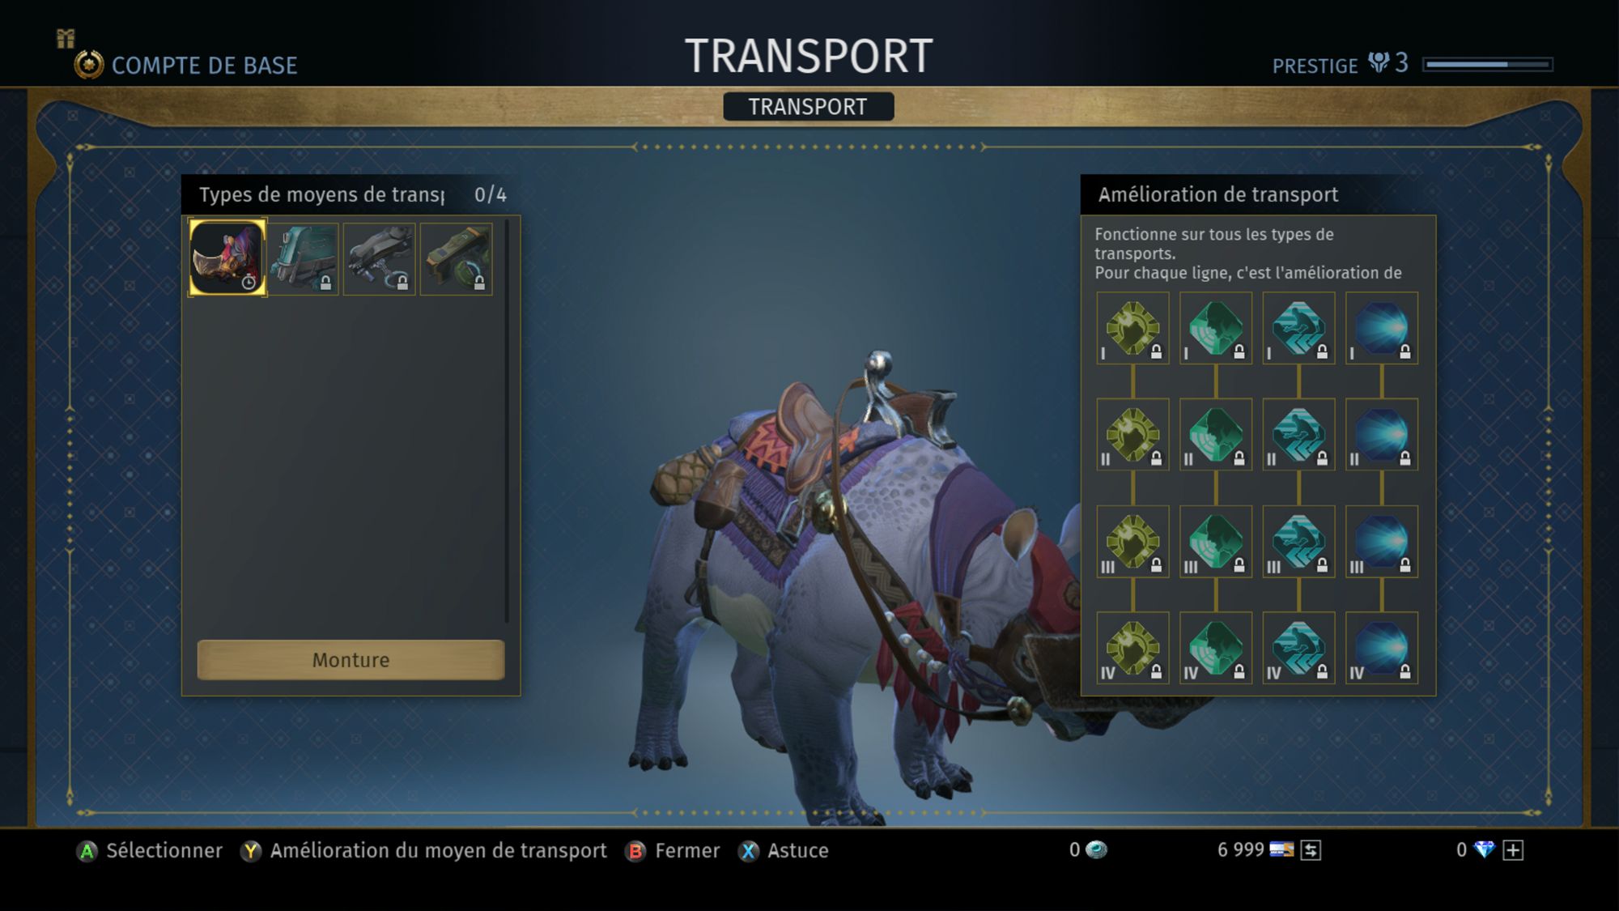Click the Monture button
The height and width of the screenshot is (911, 1619).
point(351,660)
